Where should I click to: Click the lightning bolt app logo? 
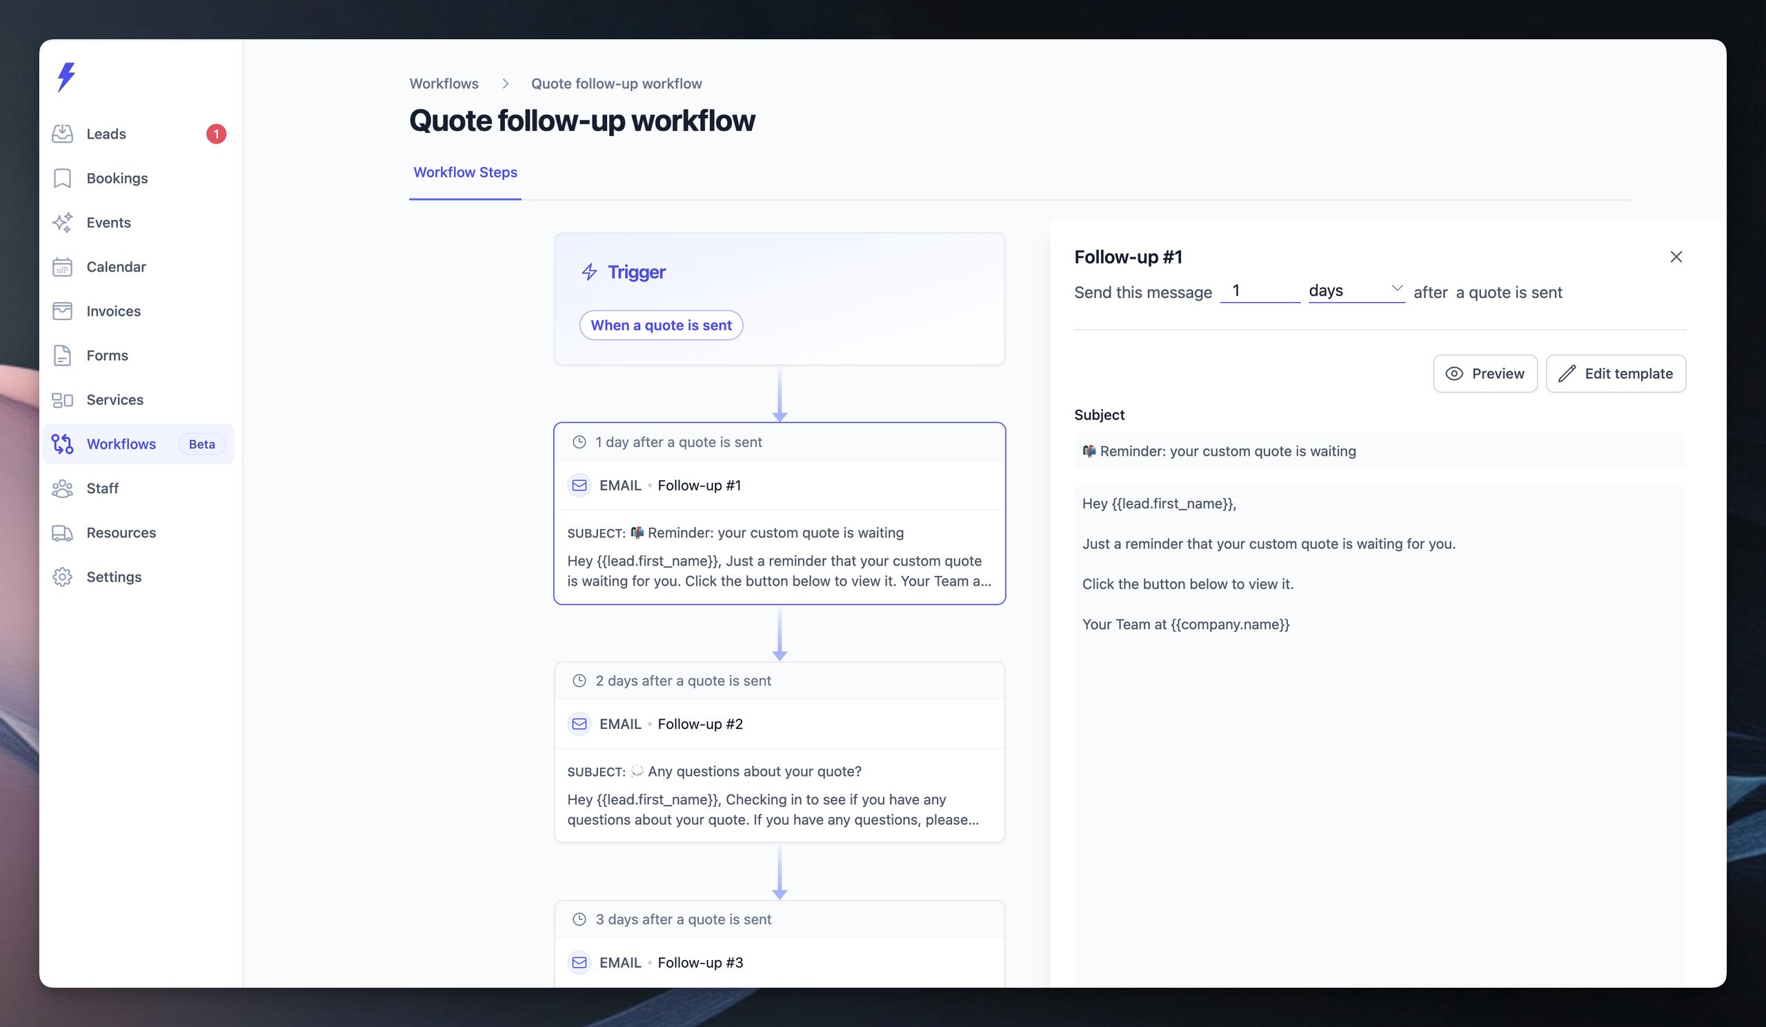tap(66, 77)
